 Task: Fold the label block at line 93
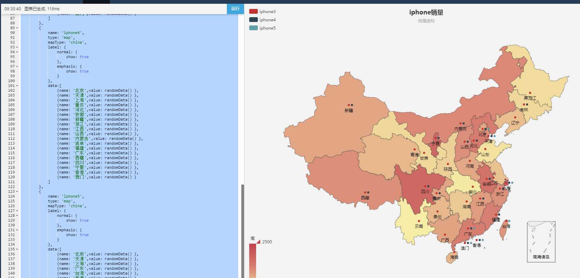[x=17, y=47]
